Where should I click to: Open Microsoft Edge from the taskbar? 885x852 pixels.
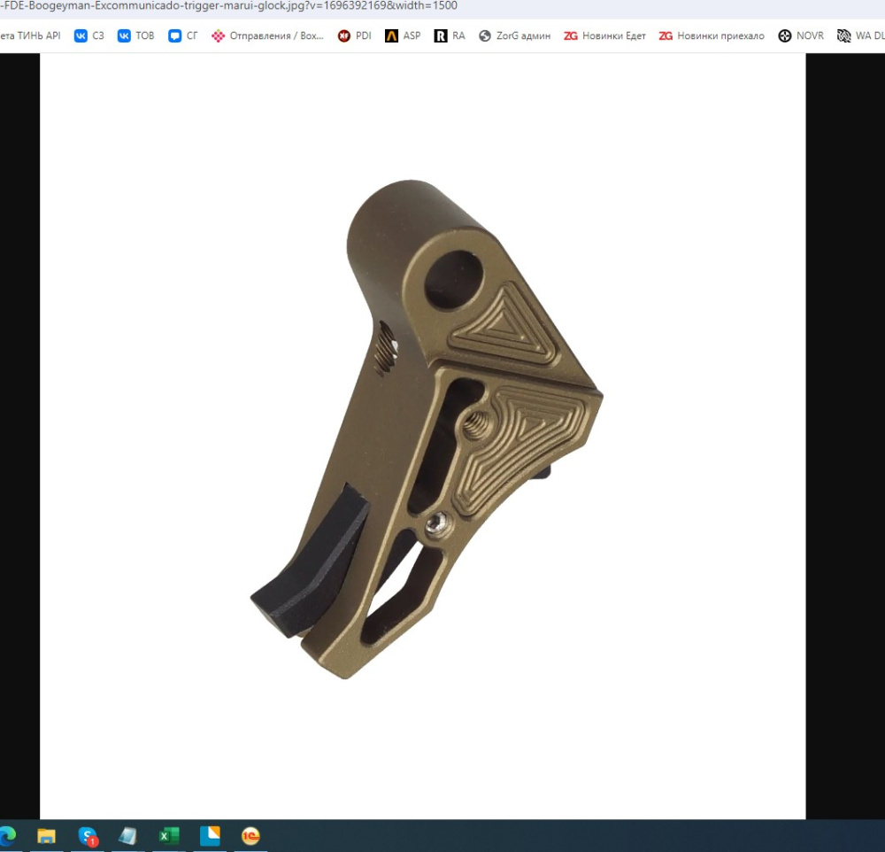(8, 836)
